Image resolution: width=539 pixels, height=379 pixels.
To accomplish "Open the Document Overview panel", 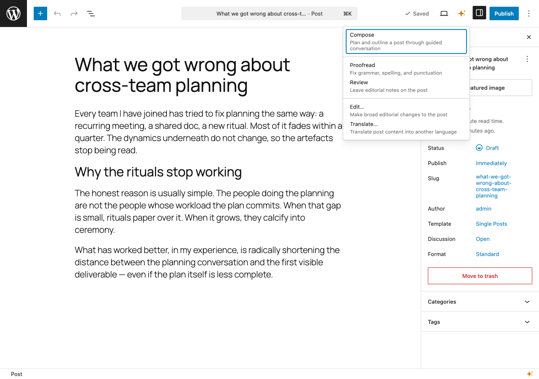I will [91, 13].
